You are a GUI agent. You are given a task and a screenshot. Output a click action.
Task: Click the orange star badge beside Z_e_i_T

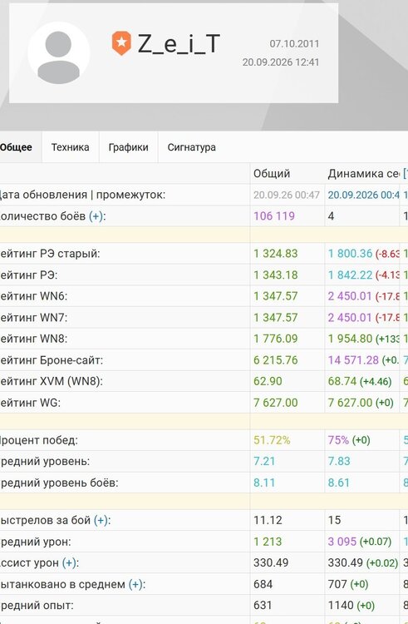pyautogui.click(x=121, y=43)
